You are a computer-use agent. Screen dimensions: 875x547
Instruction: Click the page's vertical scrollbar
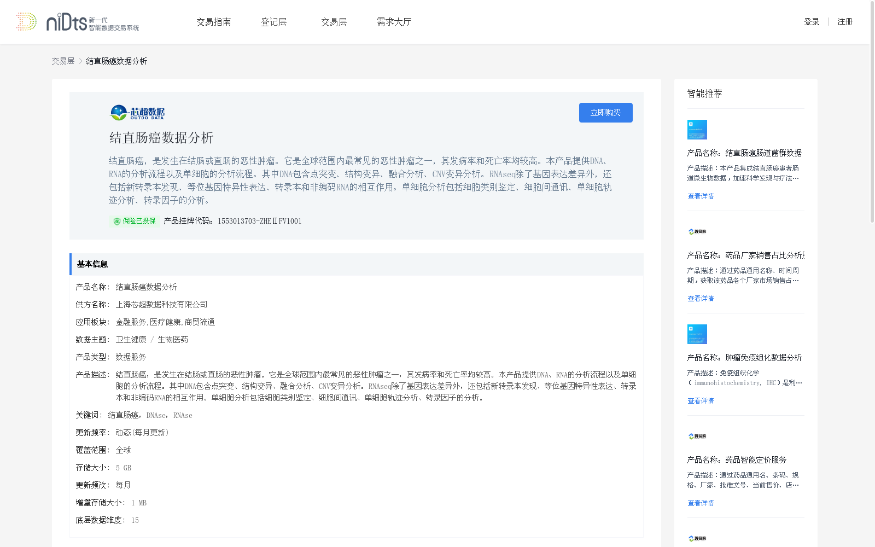(x=872, y=112)
